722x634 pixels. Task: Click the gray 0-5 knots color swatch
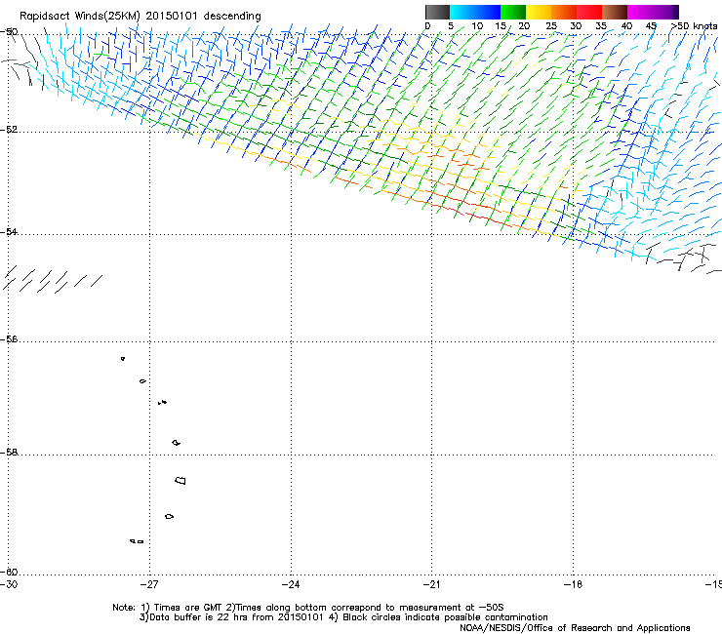[x=437, y=12]
